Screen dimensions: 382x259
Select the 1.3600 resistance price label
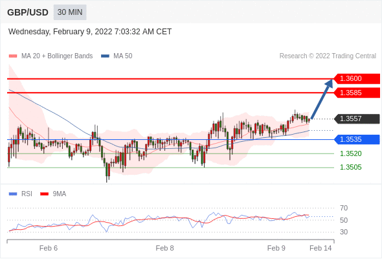pyautogui.click(x=356, y=79)
